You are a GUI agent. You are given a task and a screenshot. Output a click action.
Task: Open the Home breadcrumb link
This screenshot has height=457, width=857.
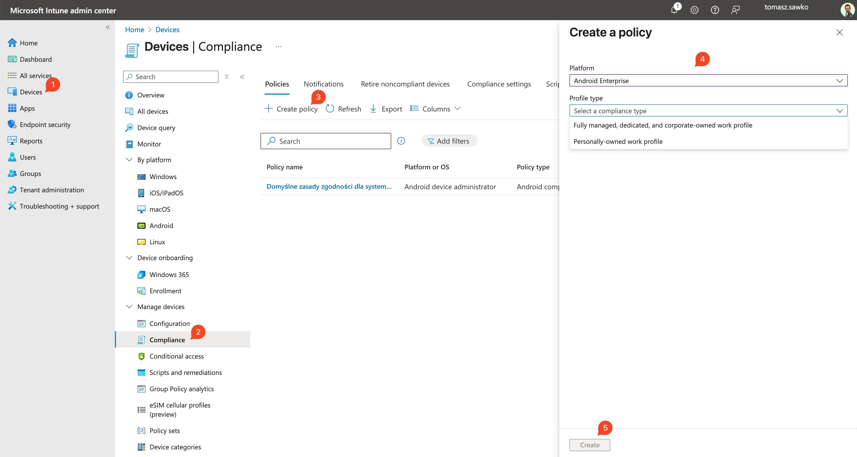pos(134,30)
